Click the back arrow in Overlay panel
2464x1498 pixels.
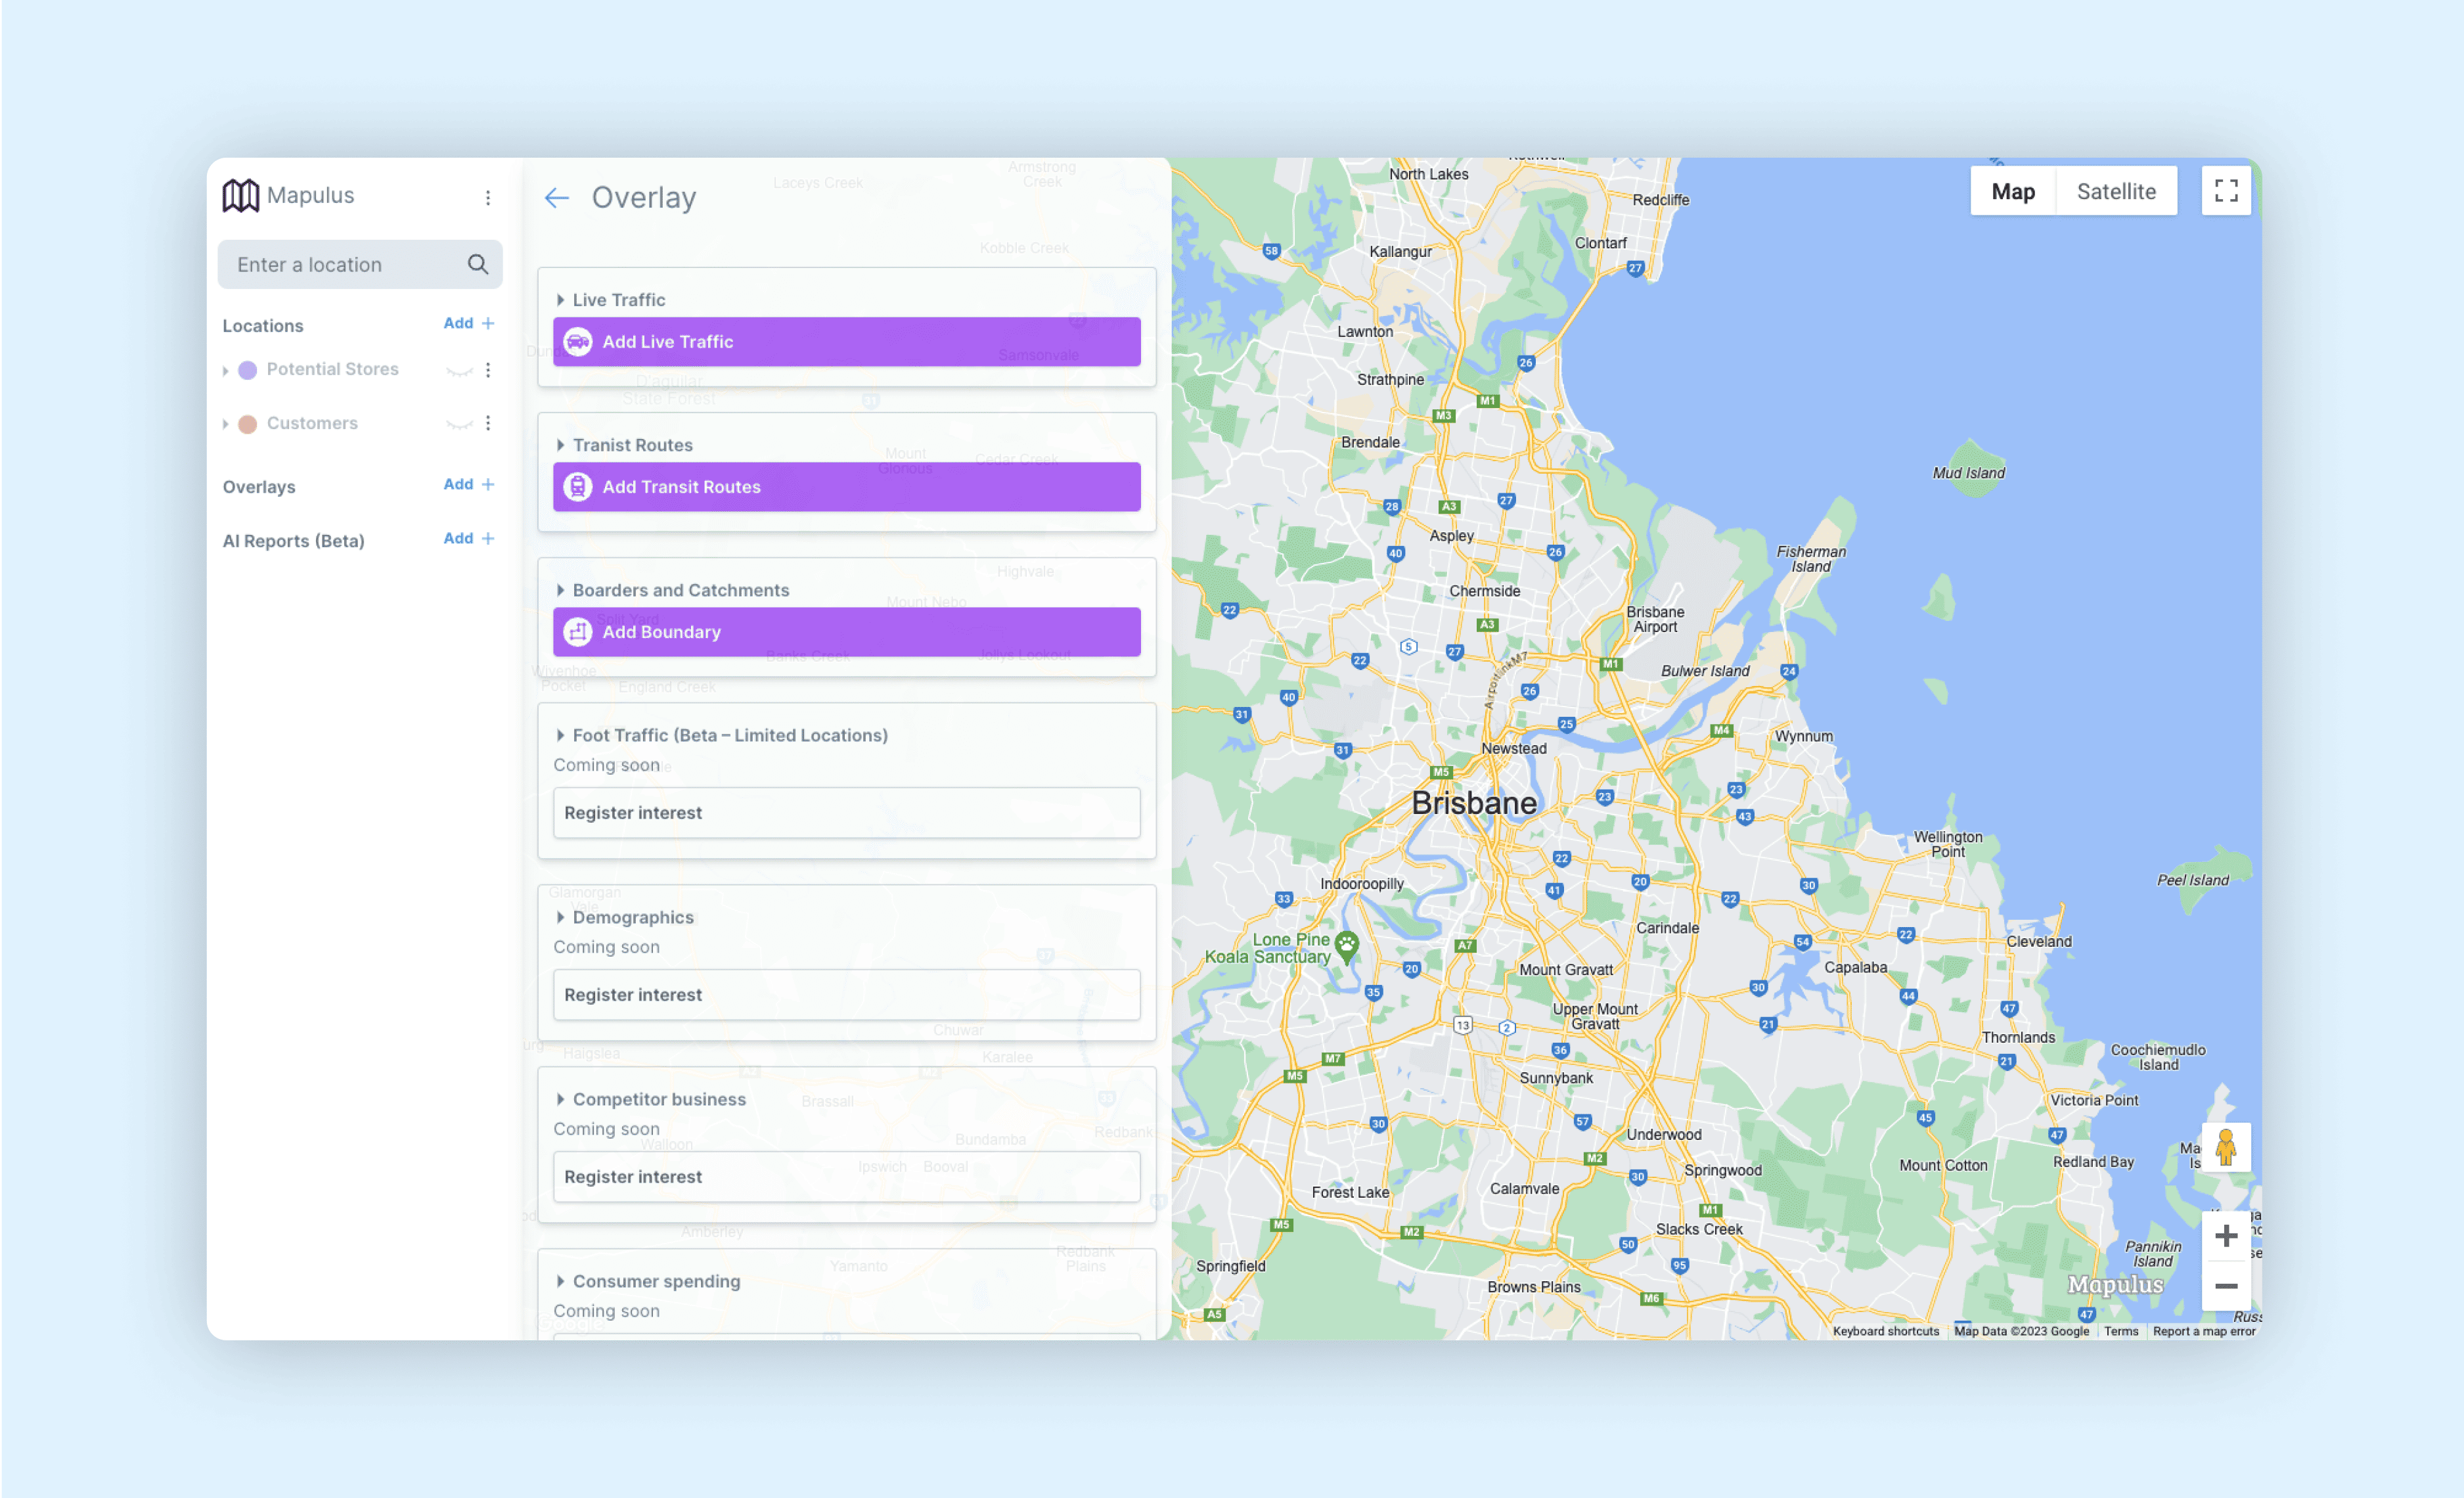(x=558, y=195)
